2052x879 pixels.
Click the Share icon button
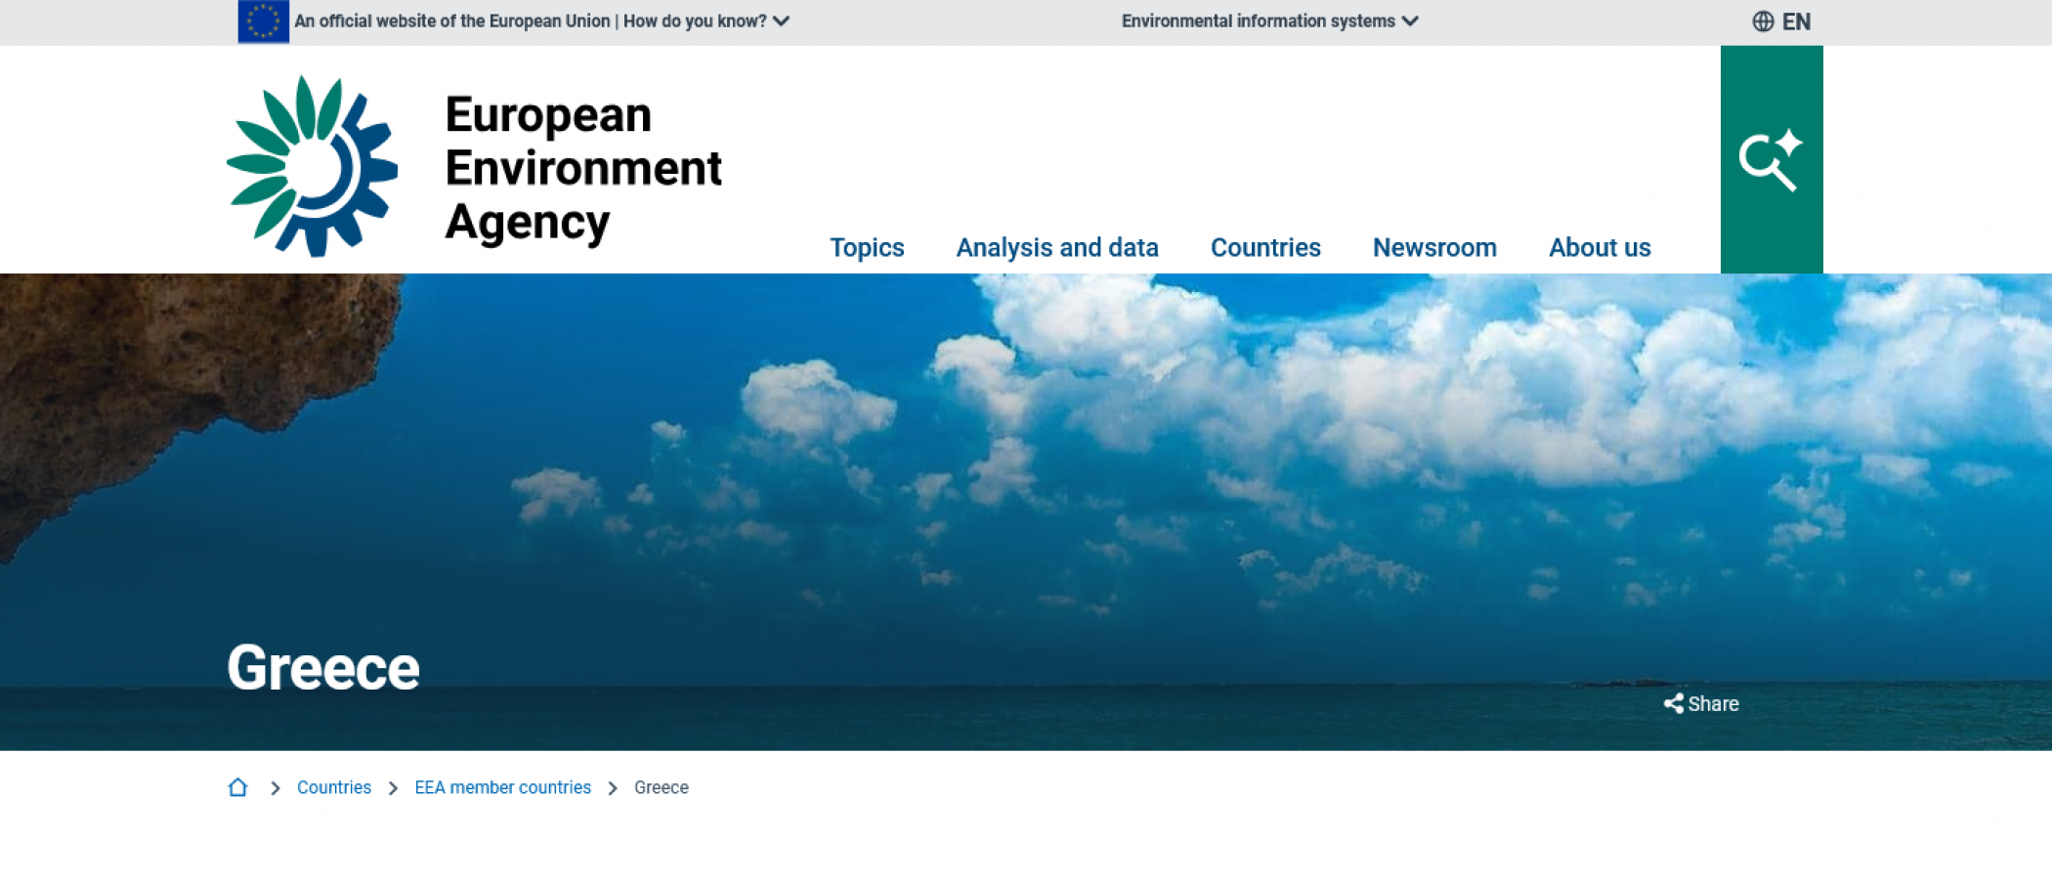(x=1701, y=703)
